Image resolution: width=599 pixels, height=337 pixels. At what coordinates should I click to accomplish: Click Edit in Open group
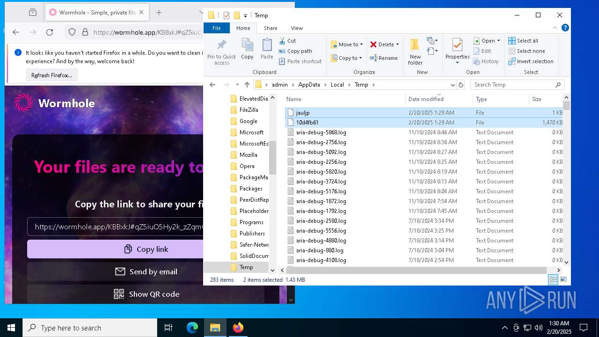[x=482, y=51]
